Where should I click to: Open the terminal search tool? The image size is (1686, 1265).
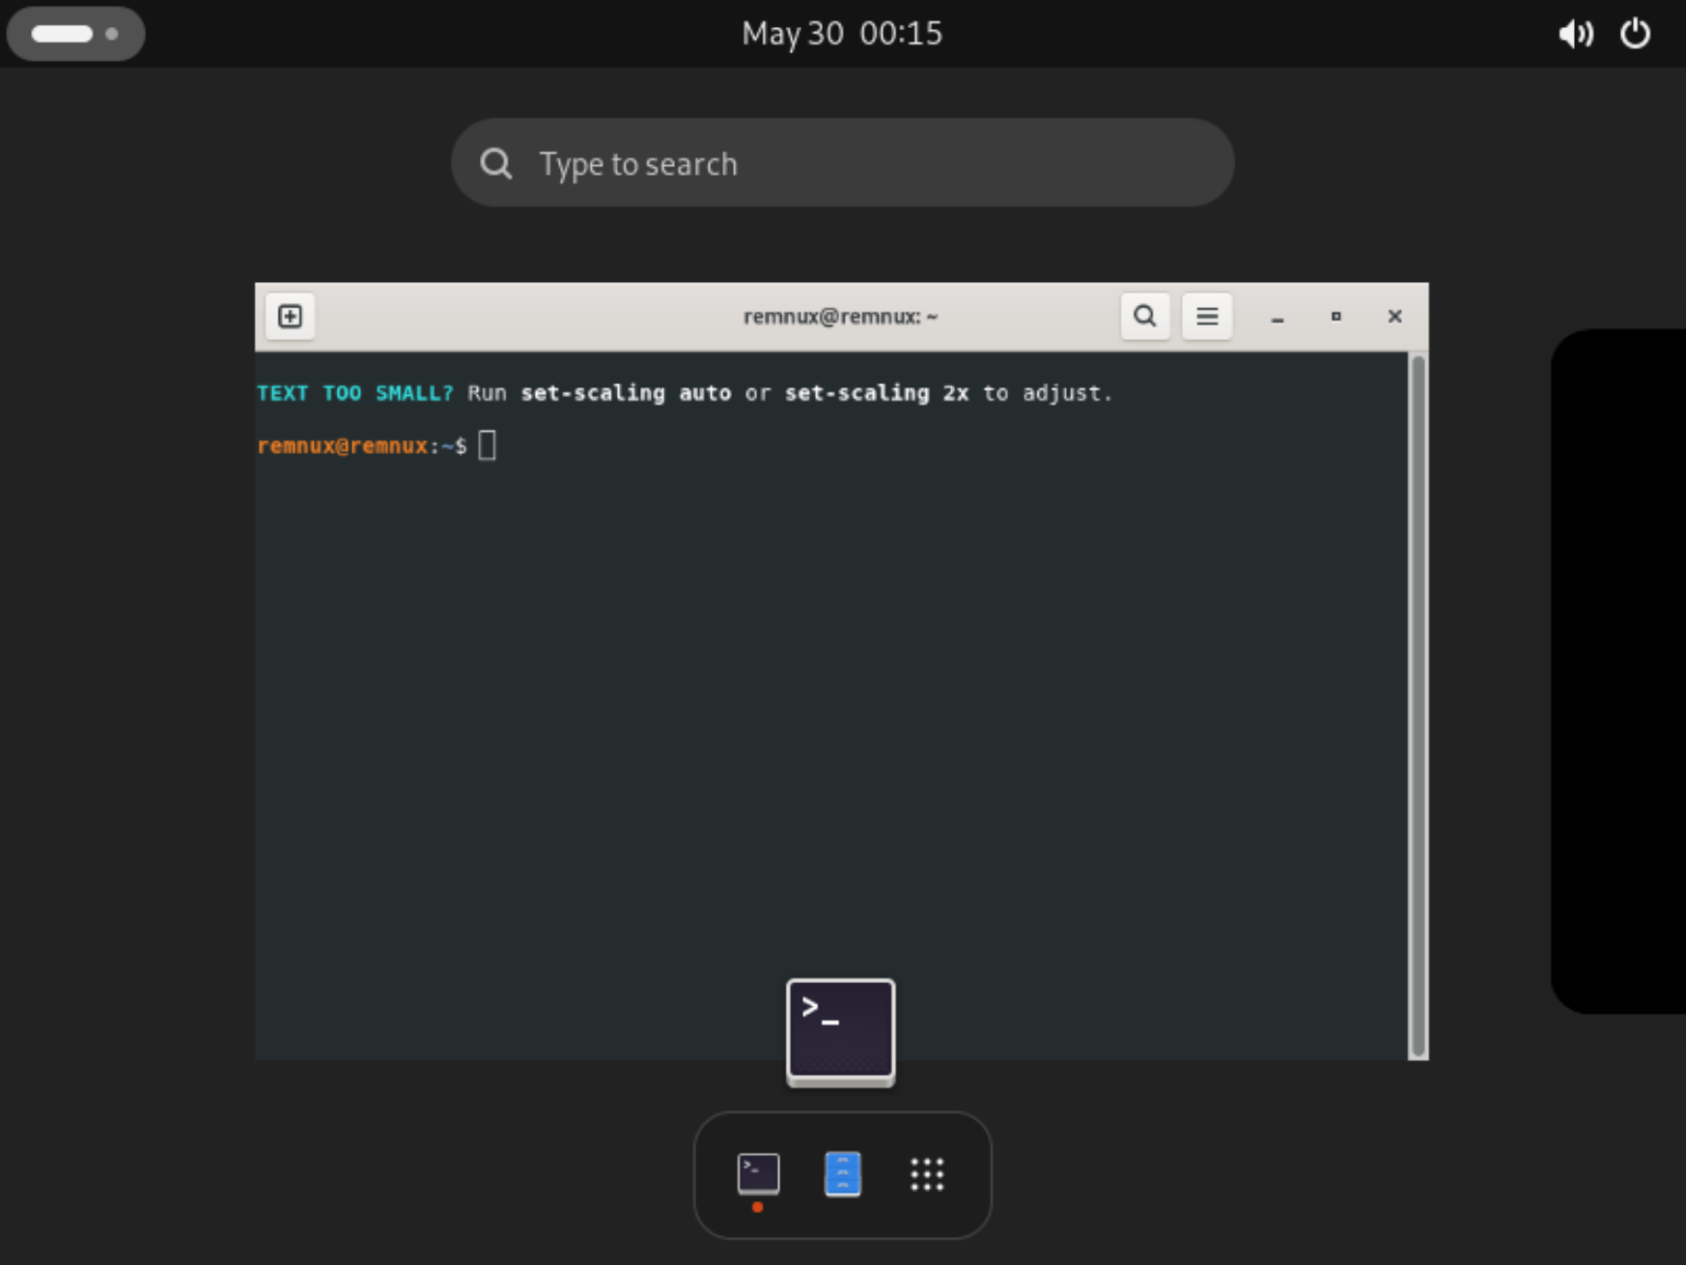point(1144,317)
